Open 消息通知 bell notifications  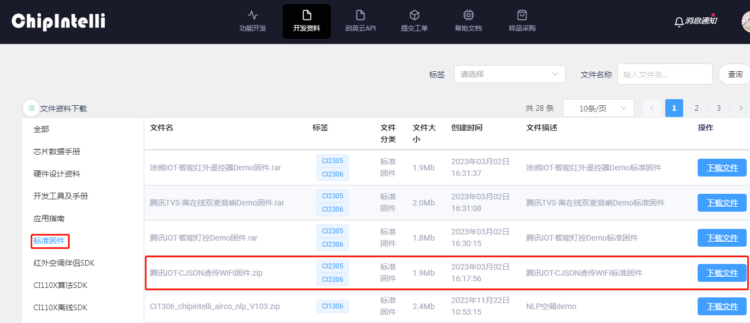click(x=695, y=21)
